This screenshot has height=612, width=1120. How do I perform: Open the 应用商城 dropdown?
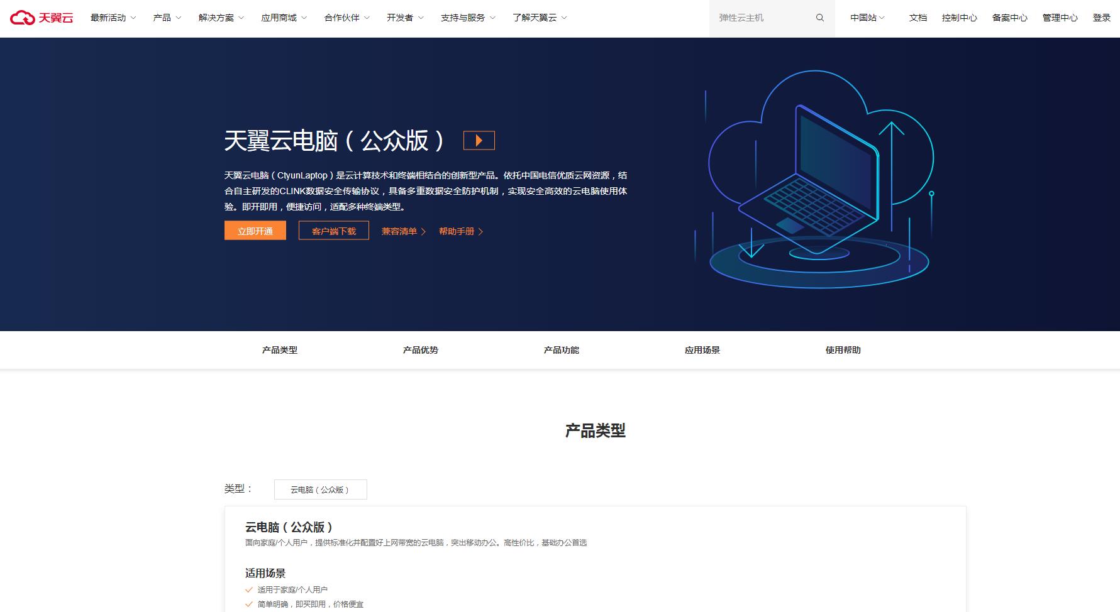click(284, 18)
